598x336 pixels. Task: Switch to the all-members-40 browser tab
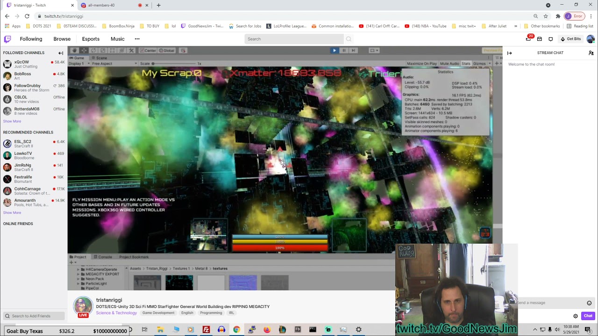click(x=114, y=5)
